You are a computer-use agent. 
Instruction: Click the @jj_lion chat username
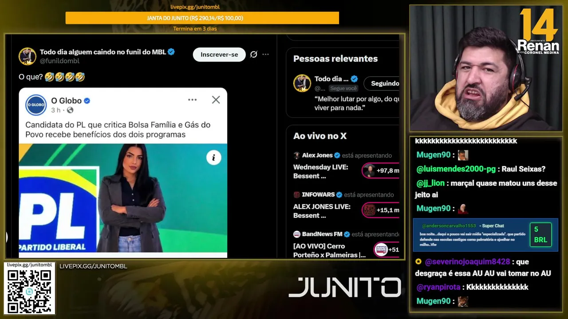pos(430,183)
